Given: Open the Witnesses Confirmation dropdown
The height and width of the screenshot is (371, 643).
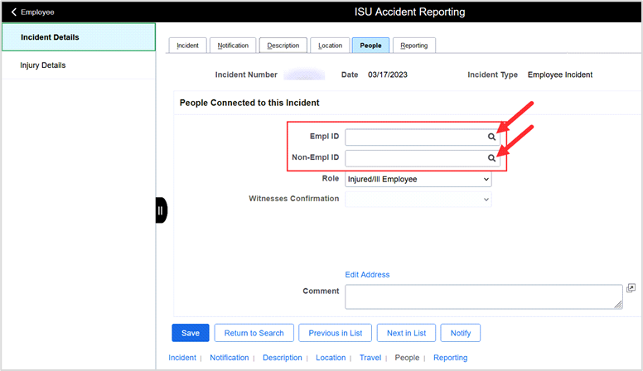Looking at the screenshot, I should (418, 200).
